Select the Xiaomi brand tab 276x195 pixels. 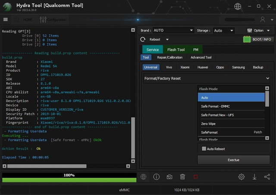(x=185, y=67)
